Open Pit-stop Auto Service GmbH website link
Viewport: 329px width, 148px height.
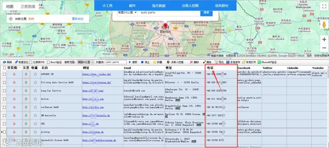pos(97,82)
